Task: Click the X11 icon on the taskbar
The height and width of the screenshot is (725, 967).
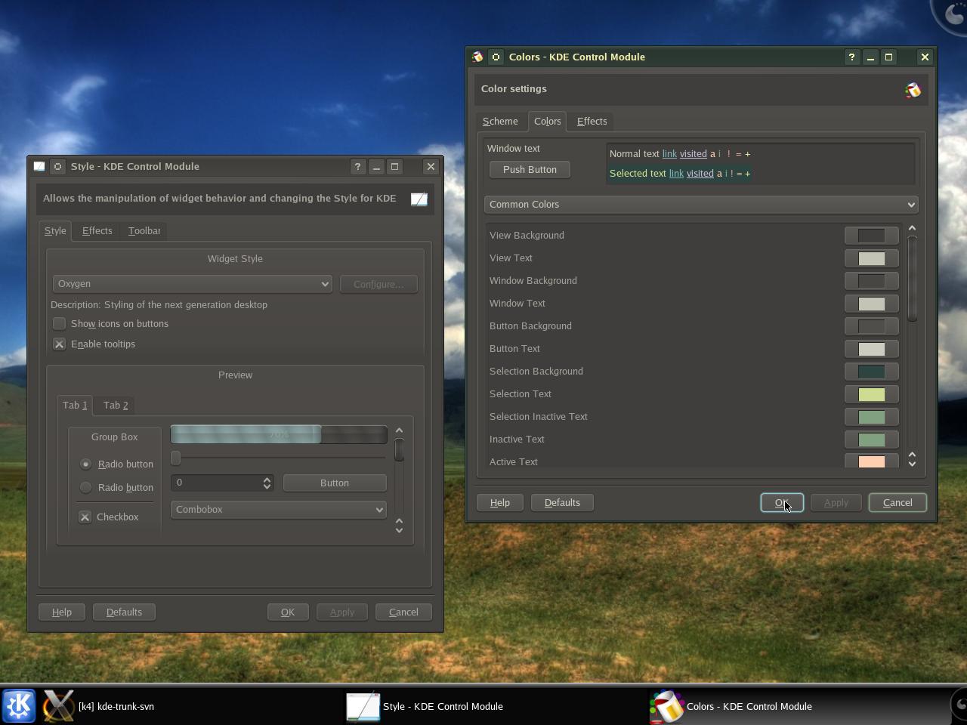Action: coord(58,706)
